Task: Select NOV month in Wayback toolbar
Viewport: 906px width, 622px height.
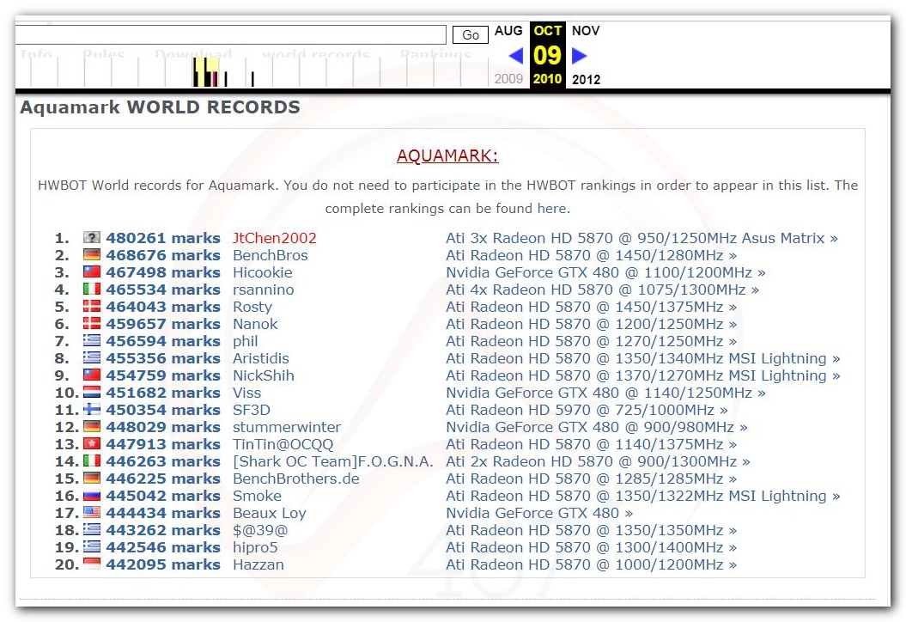Action: (x=586, y=31)
